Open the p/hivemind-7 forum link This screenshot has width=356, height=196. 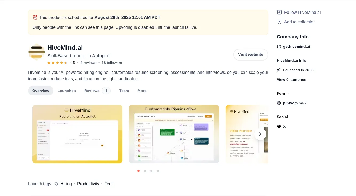295,103
